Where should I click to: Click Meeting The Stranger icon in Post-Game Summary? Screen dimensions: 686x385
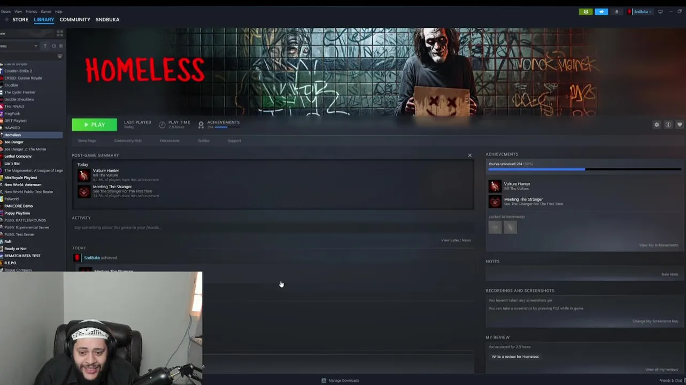(84, 191)
